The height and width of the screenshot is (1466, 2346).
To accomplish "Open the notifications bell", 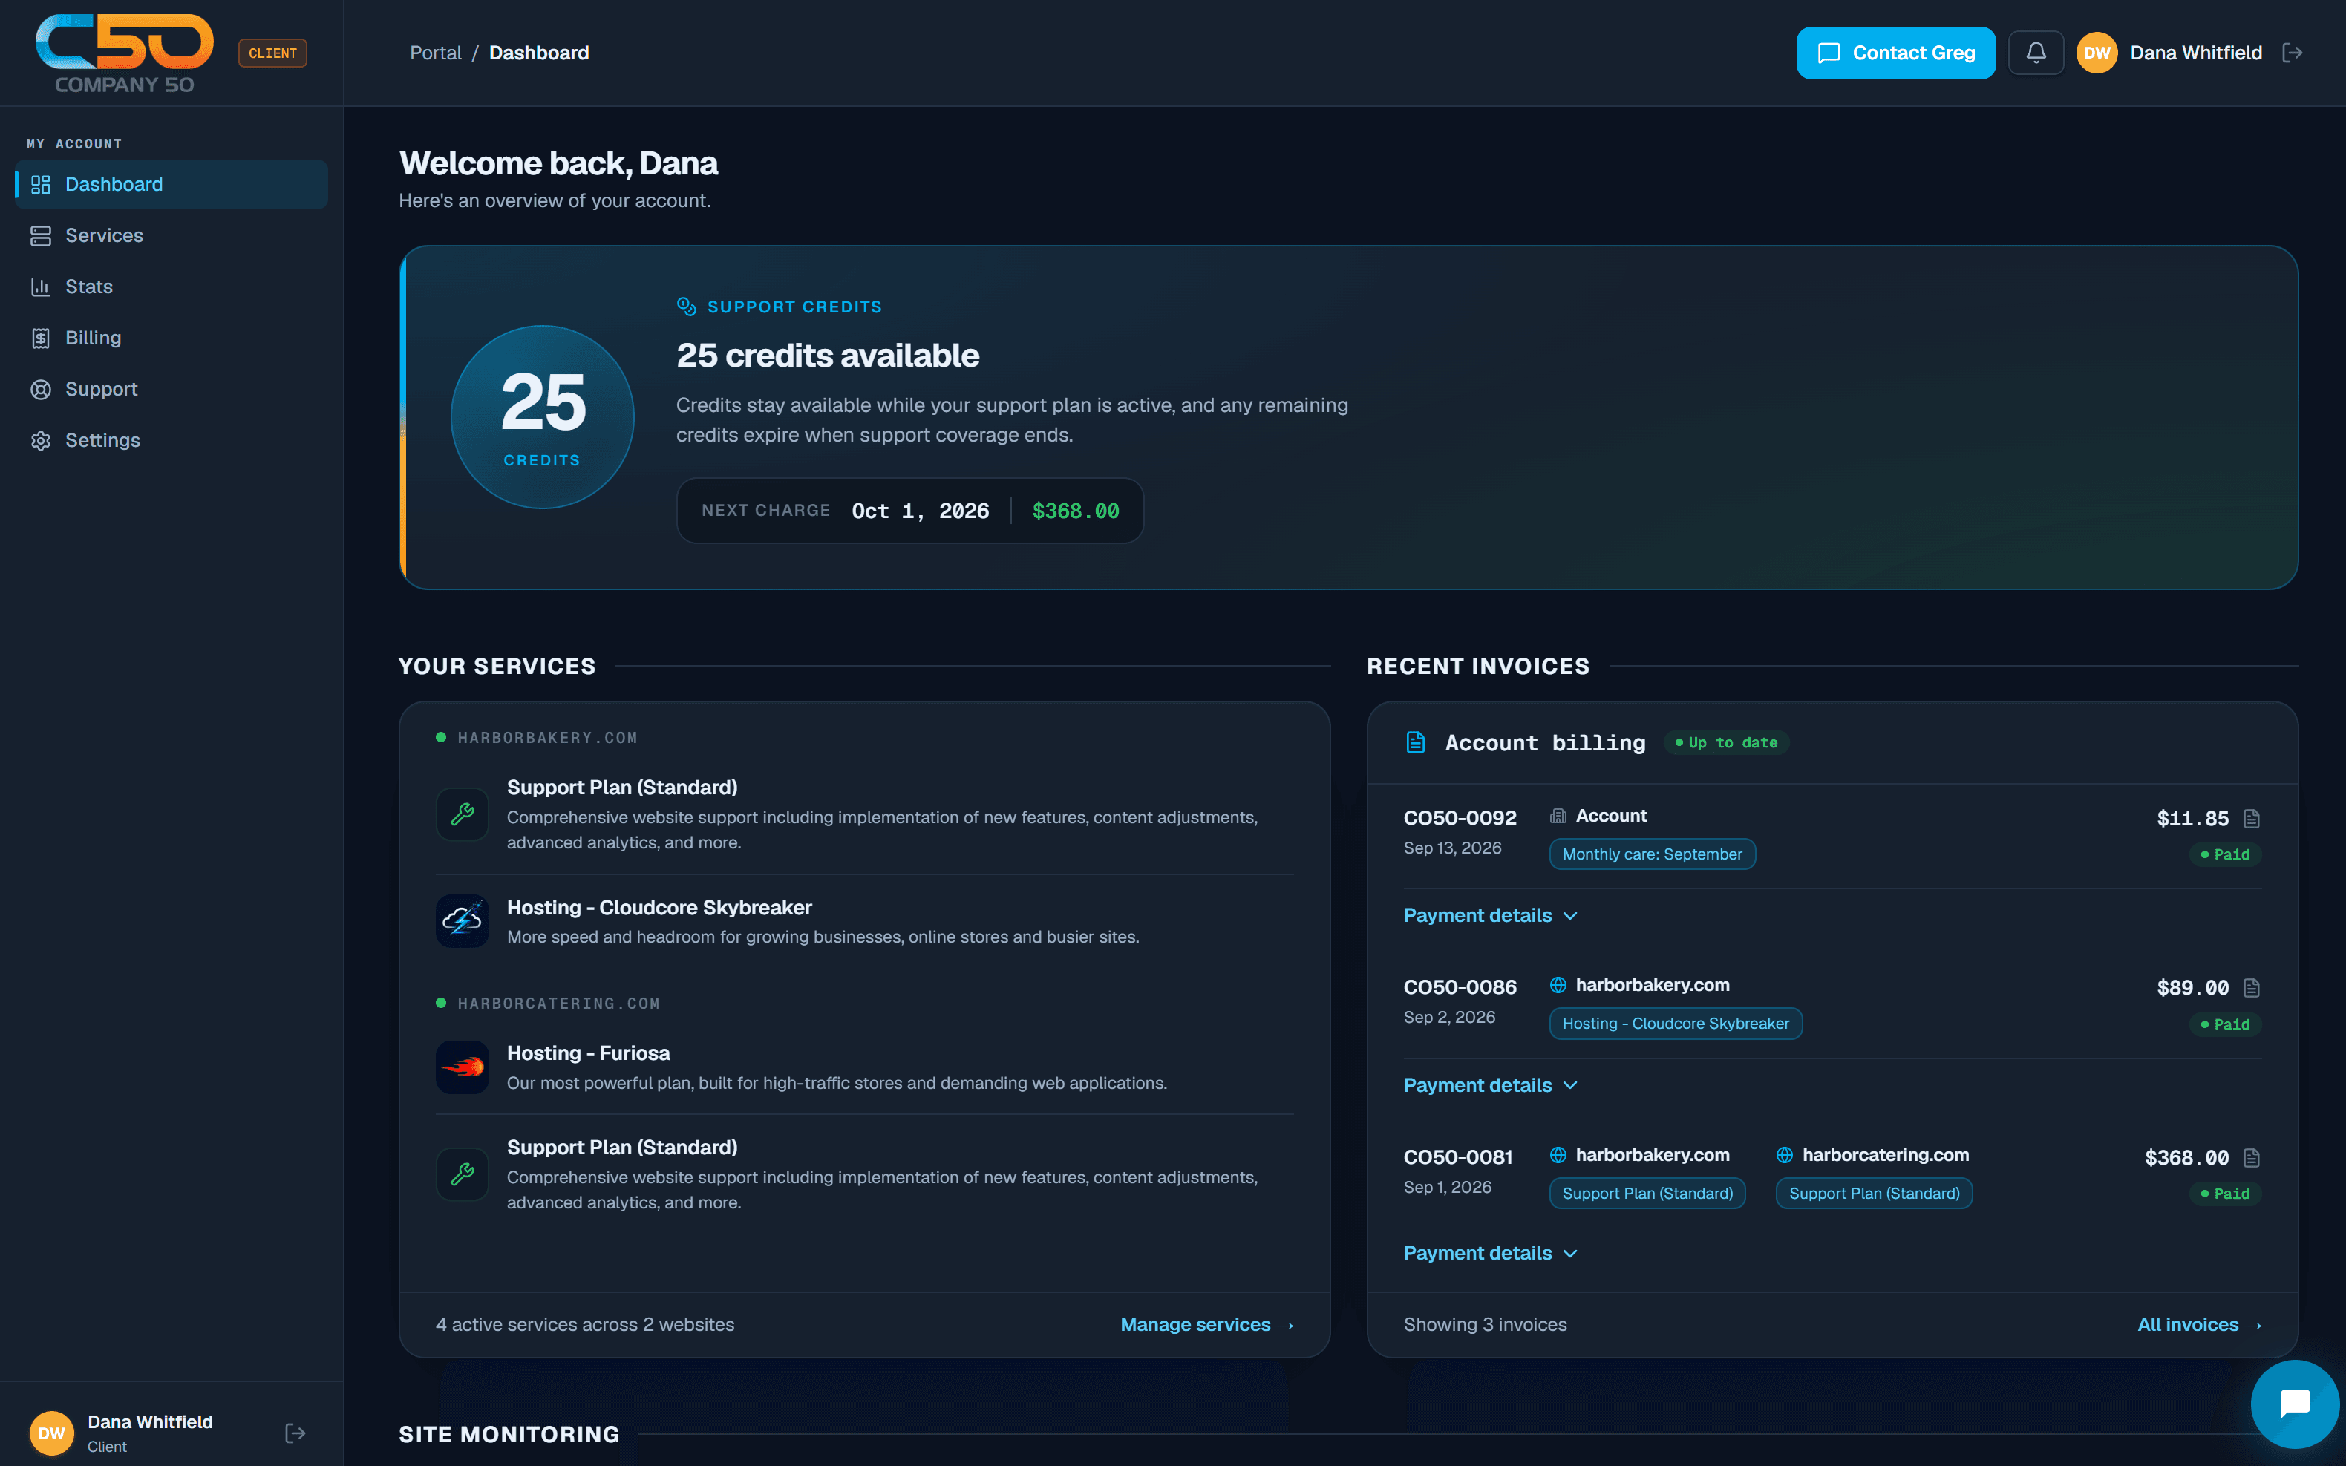I will 2036,53.
